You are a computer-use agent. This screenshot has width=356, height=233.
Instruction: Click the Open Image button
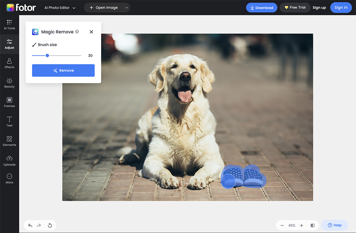pyautogui.click(x=104, y=7)
